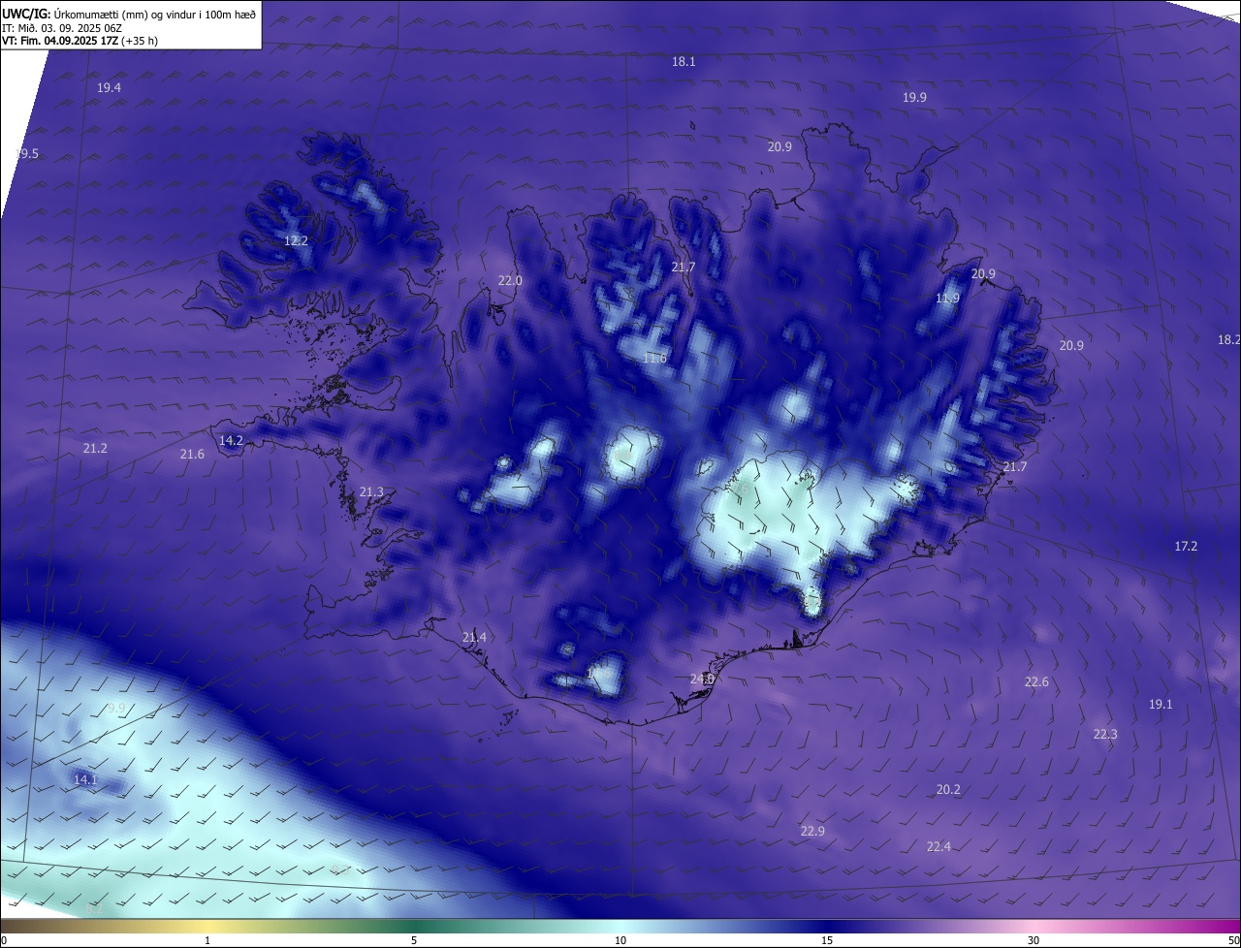This screenshot has height=948, width=1241.
Task: Click the 0 tick on the color scale
Action: (4, 940)
